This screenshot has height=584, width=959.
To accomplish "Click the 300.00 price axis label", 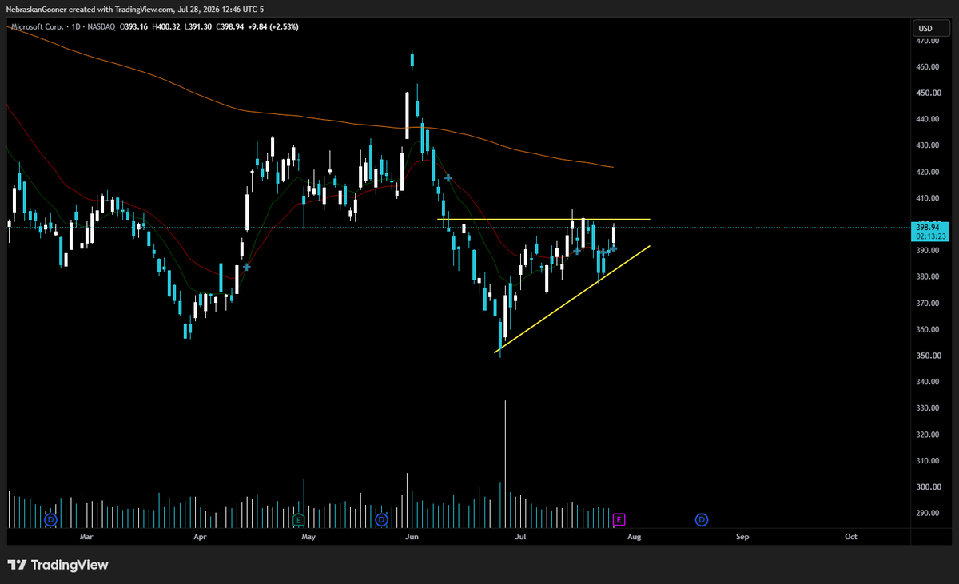I will point(927,487).
